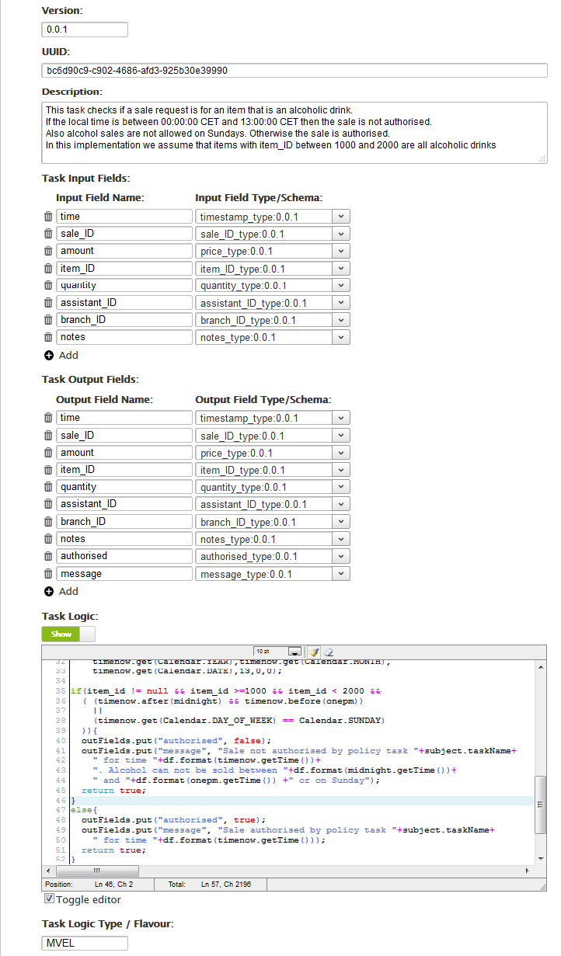
Task: Open the input 'time' type dropdown
Action: (x=341, y=217)
